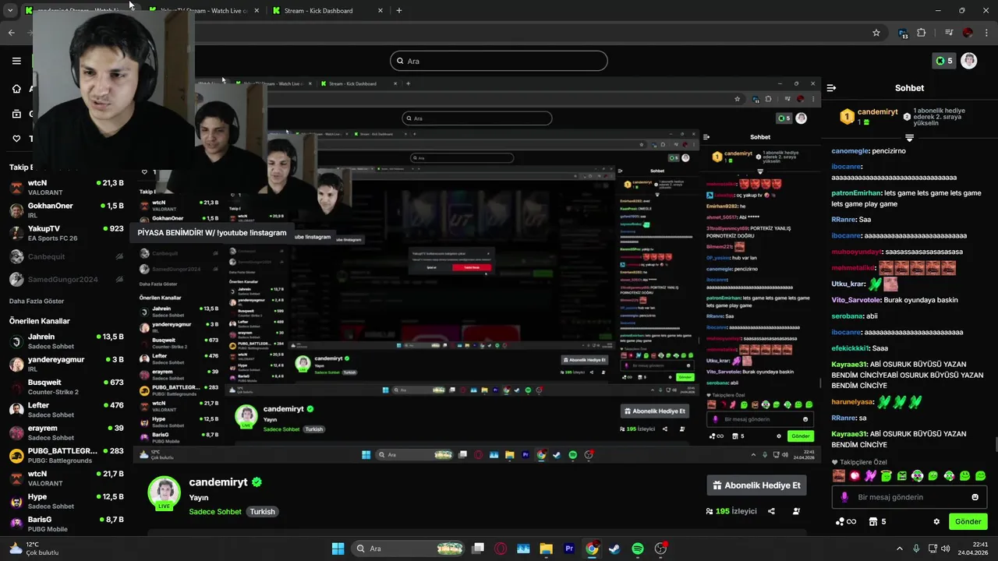Open recommended channel yandereyagmur

coord(66,364)
